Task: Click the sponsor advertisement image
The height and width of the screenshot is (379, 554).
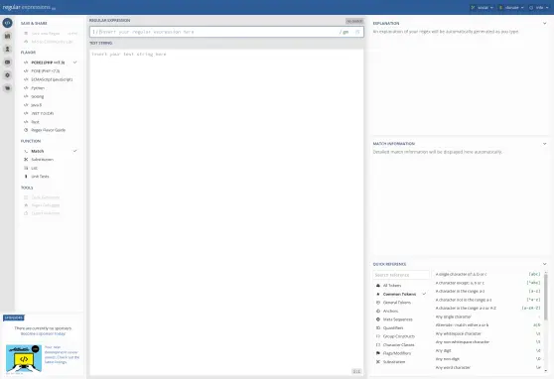Action: [x=24, y=358]
